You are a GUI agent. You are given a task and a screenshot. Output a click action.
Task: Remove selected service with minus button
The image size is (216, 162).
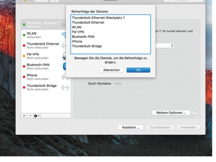coord(30,116)
